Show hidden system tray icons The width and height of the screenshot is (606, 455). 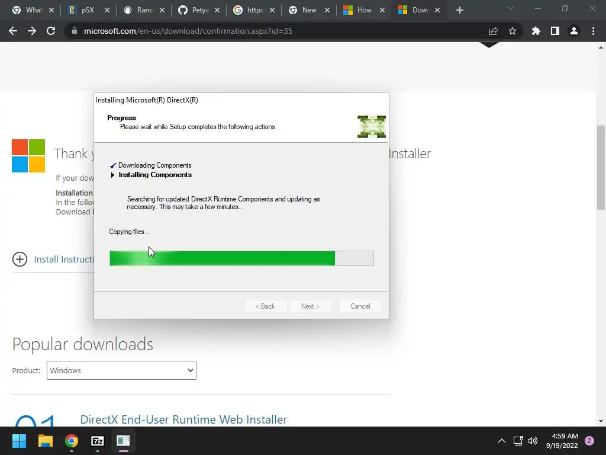point(502,441)
